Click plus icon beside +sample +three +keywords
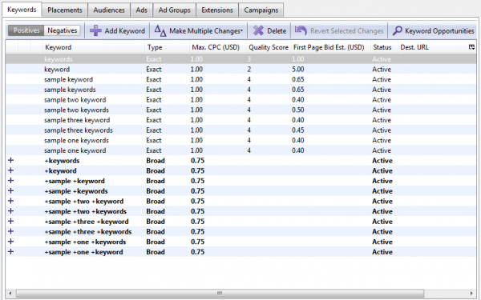This screenshot has width=481, height=300. click(x=10, y=231)
